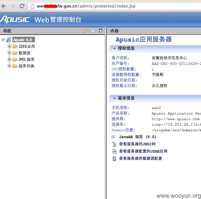Go forward with the browser forward arrow

(x=13, y=6)
